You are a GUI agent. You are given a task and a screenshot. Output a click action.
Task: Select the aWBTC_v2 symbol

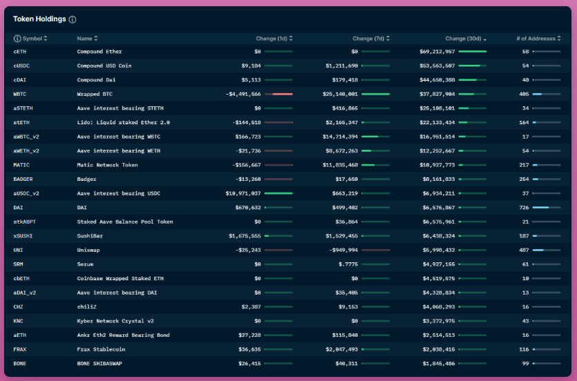26,137
